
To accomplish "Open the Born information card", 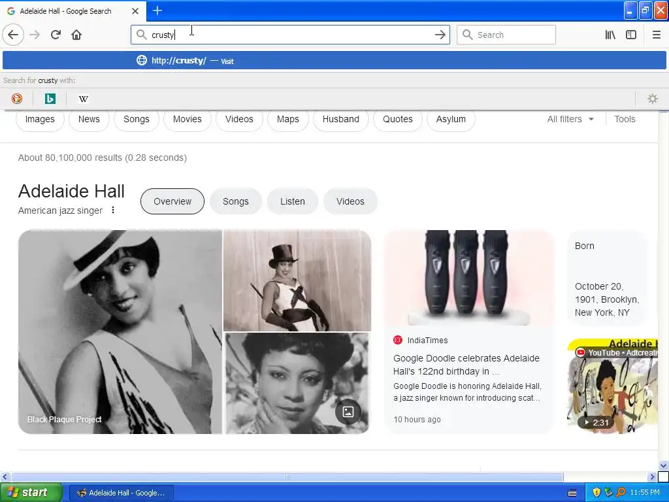I will coord(607,278).
